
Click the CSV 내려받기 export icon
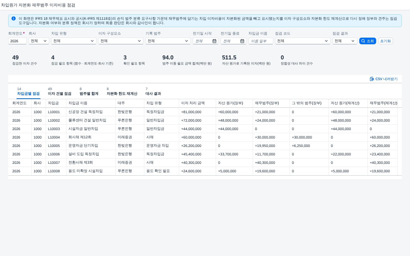pyautogui.click(x=372, y=79)
